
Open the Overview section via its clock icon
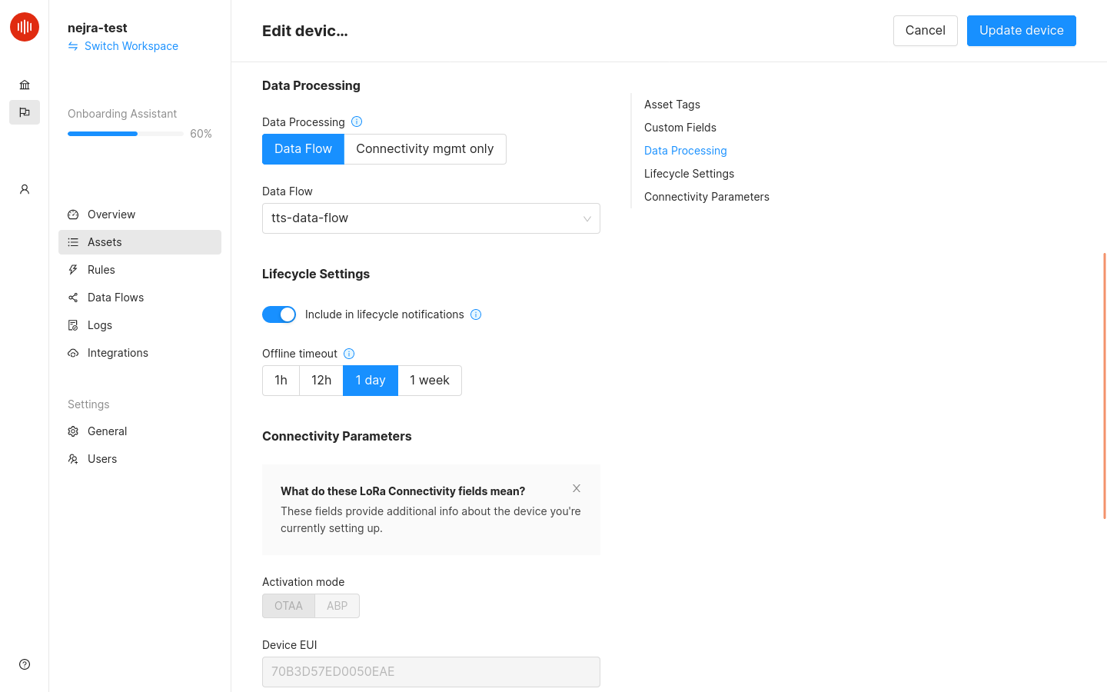73,214
